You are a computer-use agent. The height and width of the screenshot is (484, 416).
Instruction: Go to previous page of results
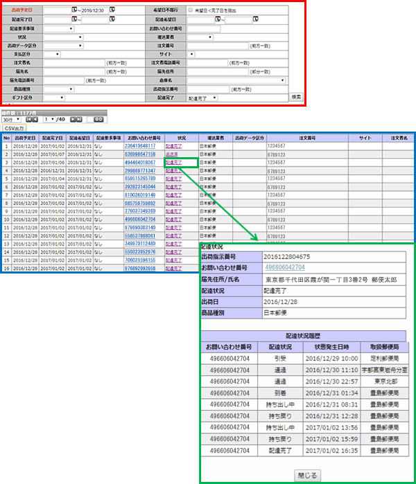(35, 119)
